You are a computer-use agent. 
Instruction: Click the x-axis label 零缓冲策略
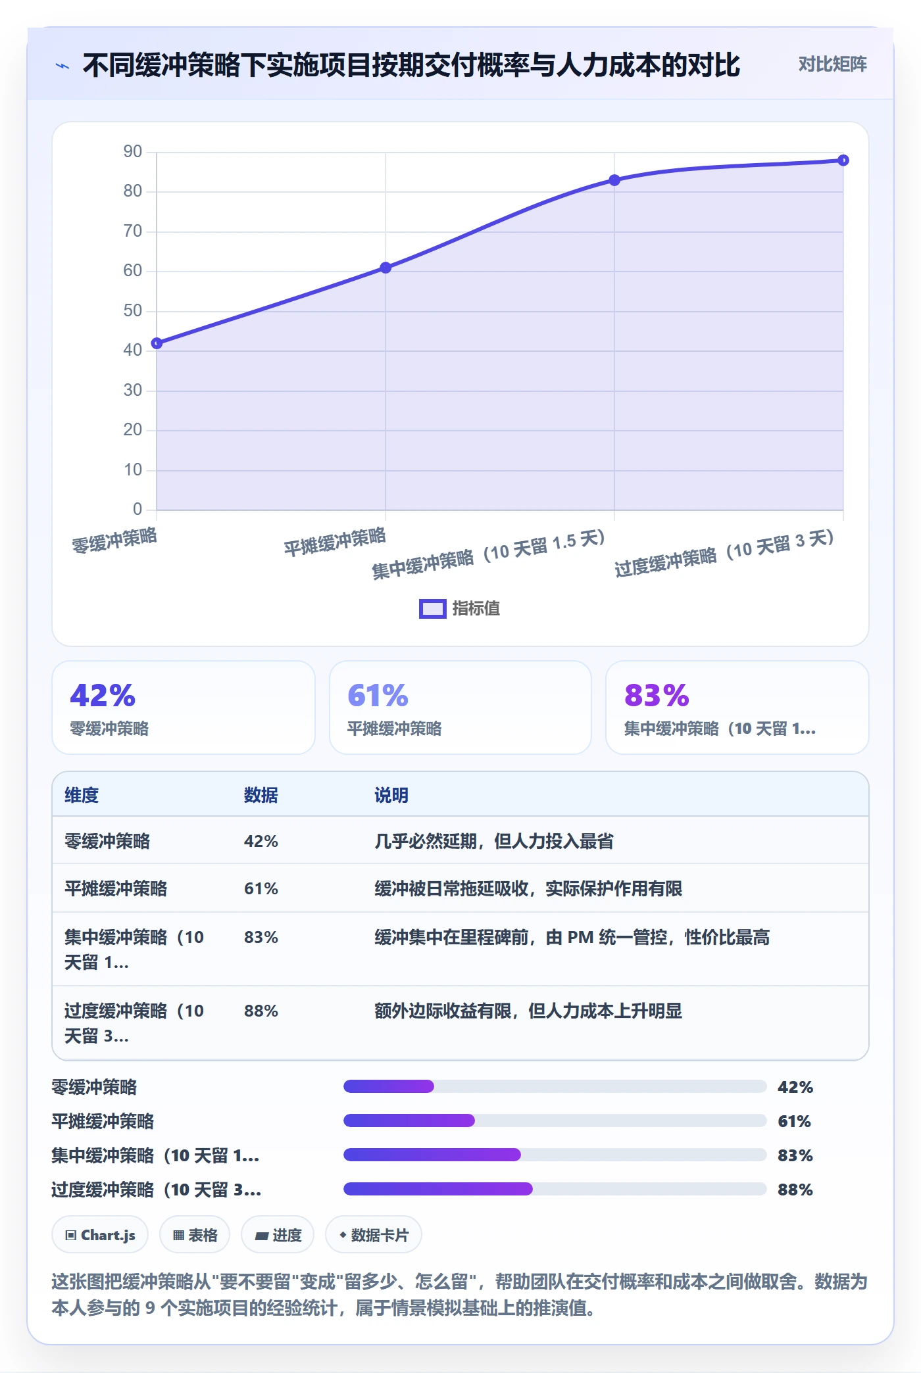pyautogui.click(x=114, y=541)
